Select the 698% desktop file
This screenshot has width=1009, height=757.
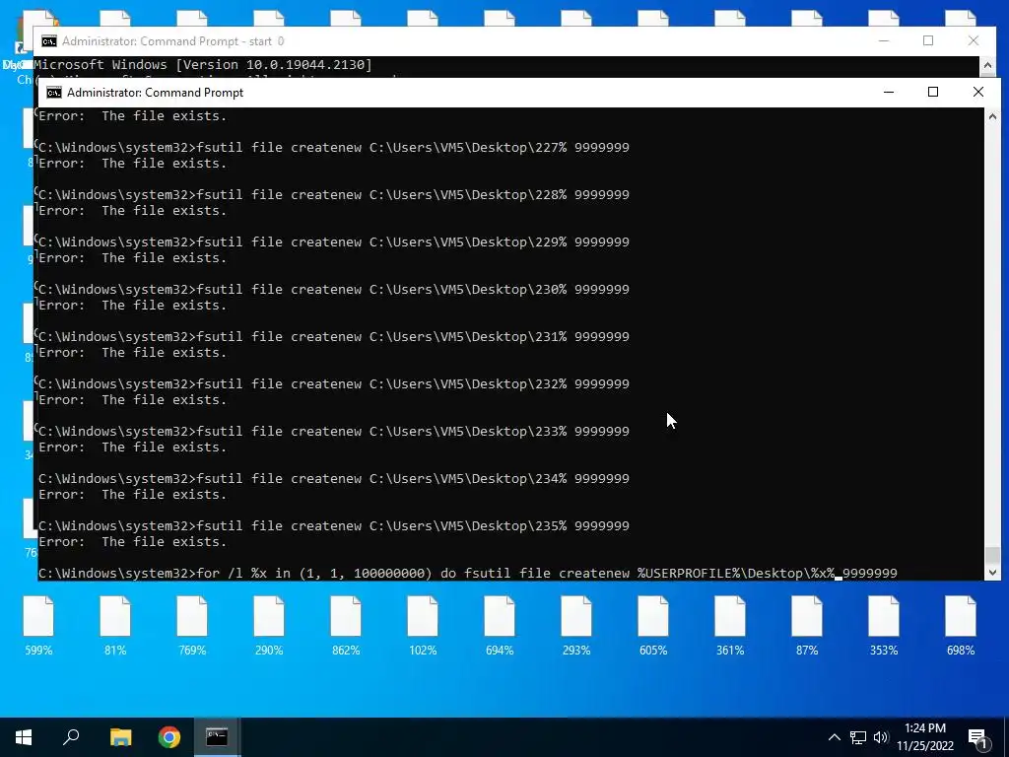click(960, 626)
